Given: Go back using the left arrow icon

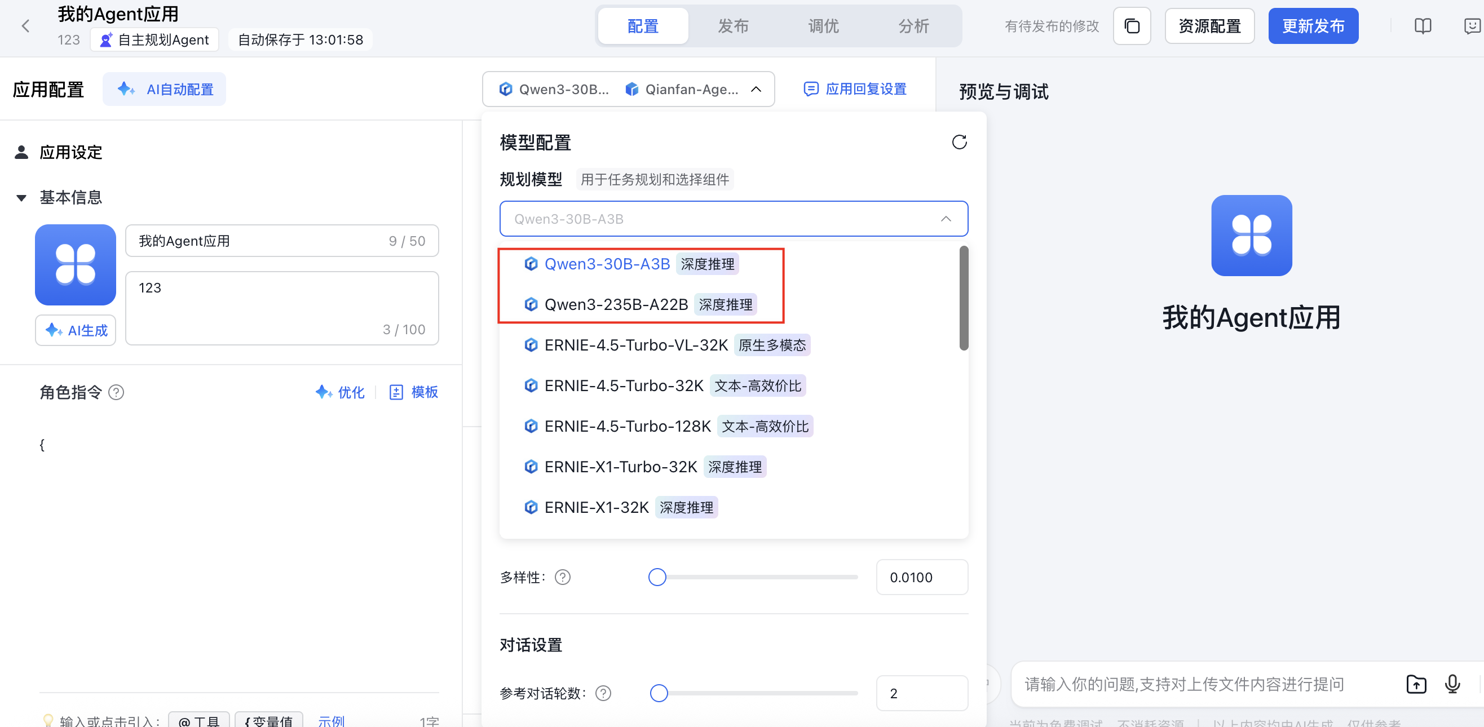Looking at the screenshot, I should pyautogui.click(x=25, y=26).
